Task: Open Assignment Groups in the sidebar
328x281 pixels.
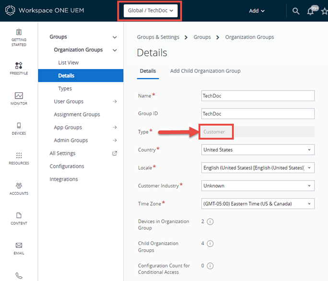Action: point(77,115)
